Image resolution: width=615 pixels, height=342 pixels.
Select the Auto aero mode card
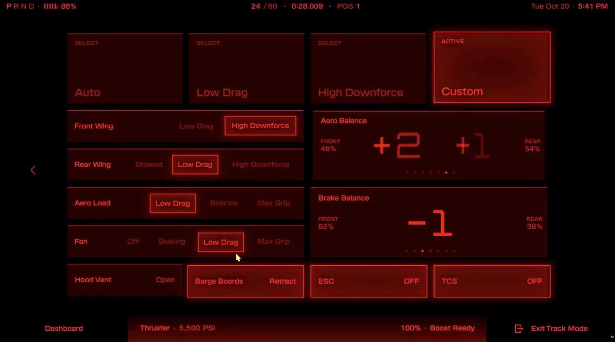[x=125, y=68]
